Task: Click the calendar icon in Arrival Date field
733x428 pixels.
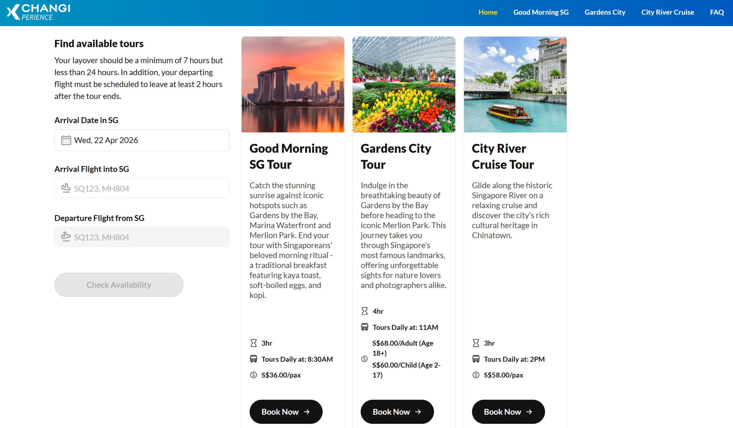Action: point(67,140)
